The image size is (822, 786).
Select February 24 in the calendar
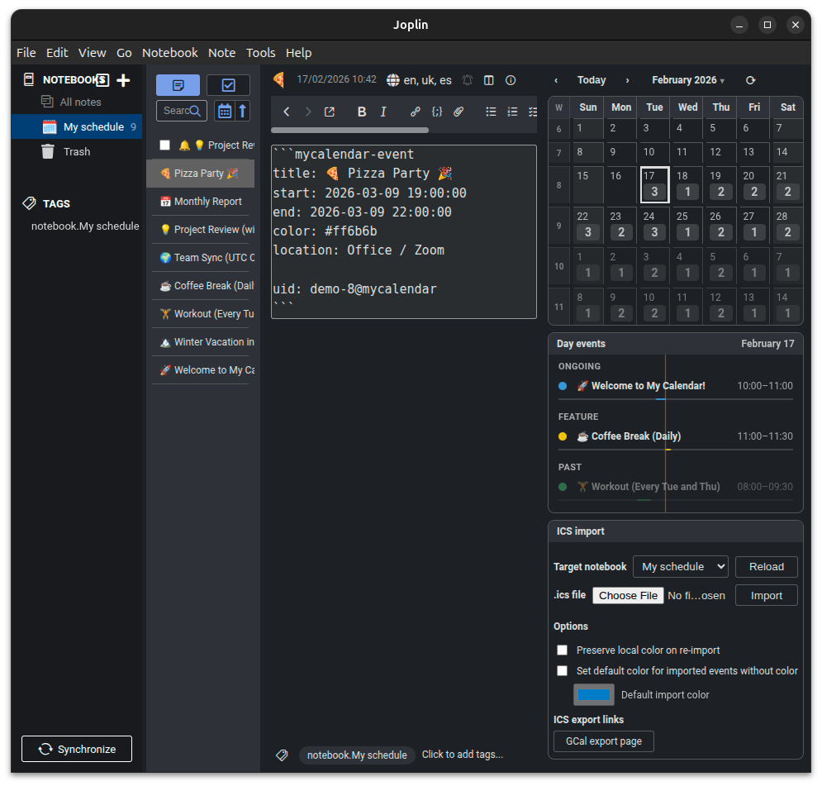(654, 225)
